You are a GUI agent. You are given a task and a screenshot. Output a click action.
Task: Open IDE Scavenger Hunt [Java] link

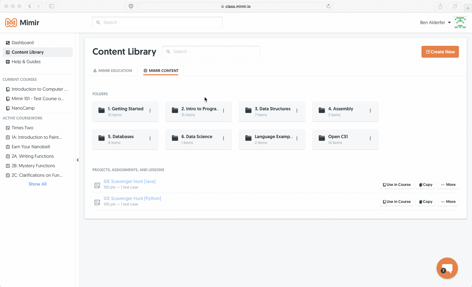[129, 181]
